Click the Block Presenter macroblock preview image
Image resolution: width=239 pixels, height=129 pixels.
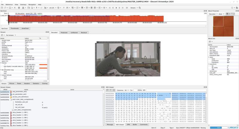click(x=223, y=26)
